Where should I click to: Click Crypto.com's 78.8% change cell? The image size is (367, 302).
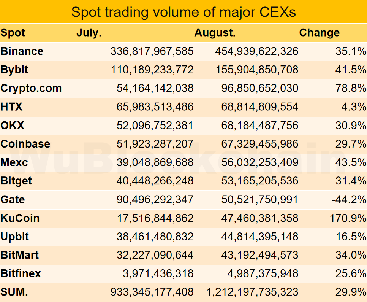[x=333, y=88]
